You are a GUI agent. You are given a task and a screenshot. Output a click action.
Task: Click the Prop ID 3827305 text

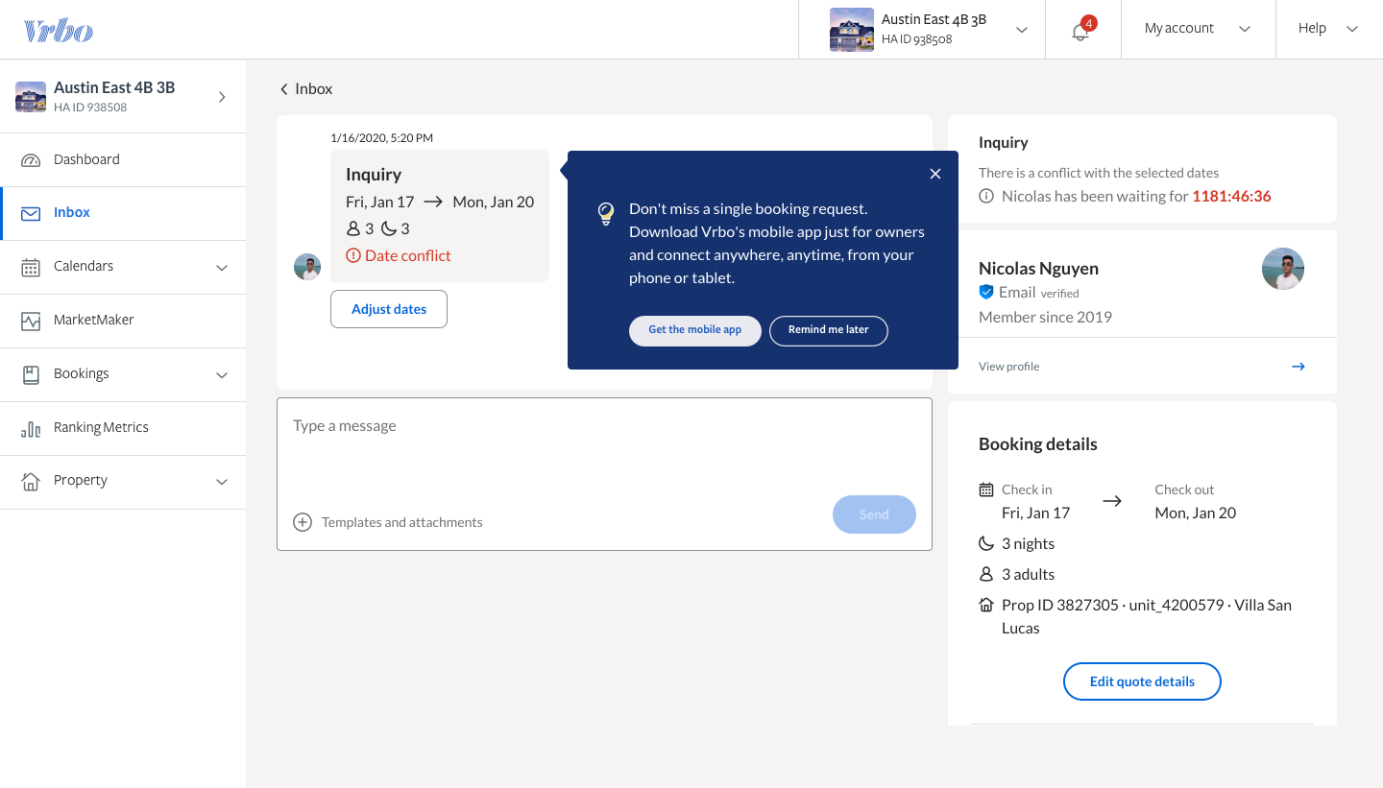pyautogui.click(x=1060, y=605)
